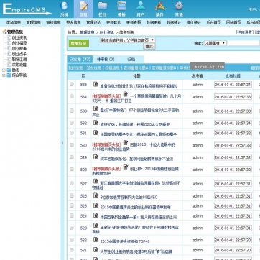Select 管理评论 in the submenu bar
The image size is (260, 260).
point(93,22)
